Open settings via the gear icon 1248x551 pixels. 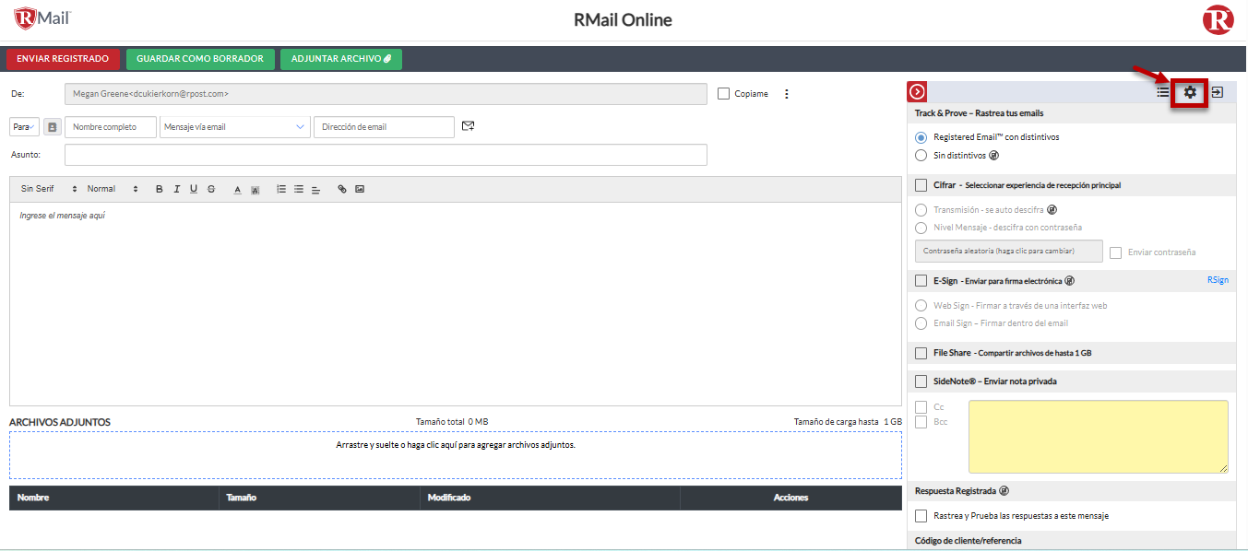tap(1190, 92)
